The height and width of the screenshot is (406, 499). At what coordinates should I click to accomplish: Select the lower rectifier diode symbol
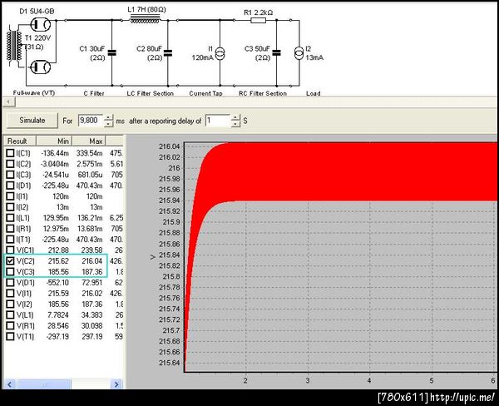point(41,67)
